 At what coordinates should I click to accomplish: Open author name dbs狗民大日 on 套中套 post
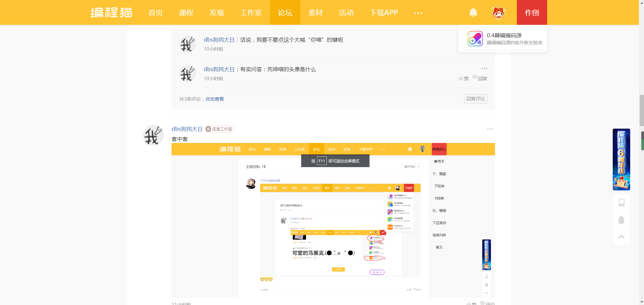click(x=187, y=129)
